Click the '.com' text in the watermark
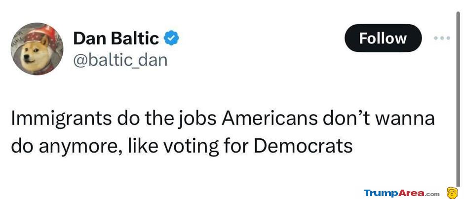The width and height of the screenshot is (464, 199). [433, 194]
